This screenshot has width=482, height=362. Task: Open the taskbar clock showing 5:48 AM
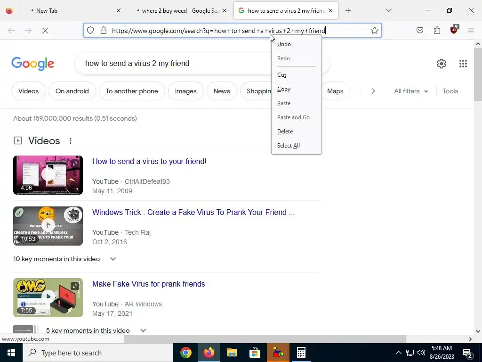coord(442,353)
